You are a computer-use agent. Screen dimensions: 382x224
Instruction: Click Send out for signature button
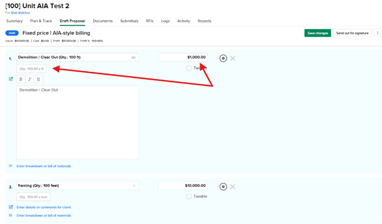[352, 33]
